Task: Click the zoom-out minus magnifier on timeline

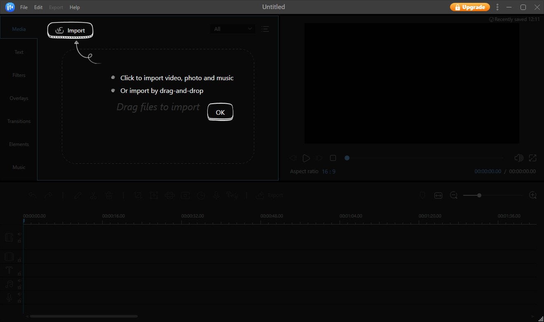Action: tap(454, 195)
